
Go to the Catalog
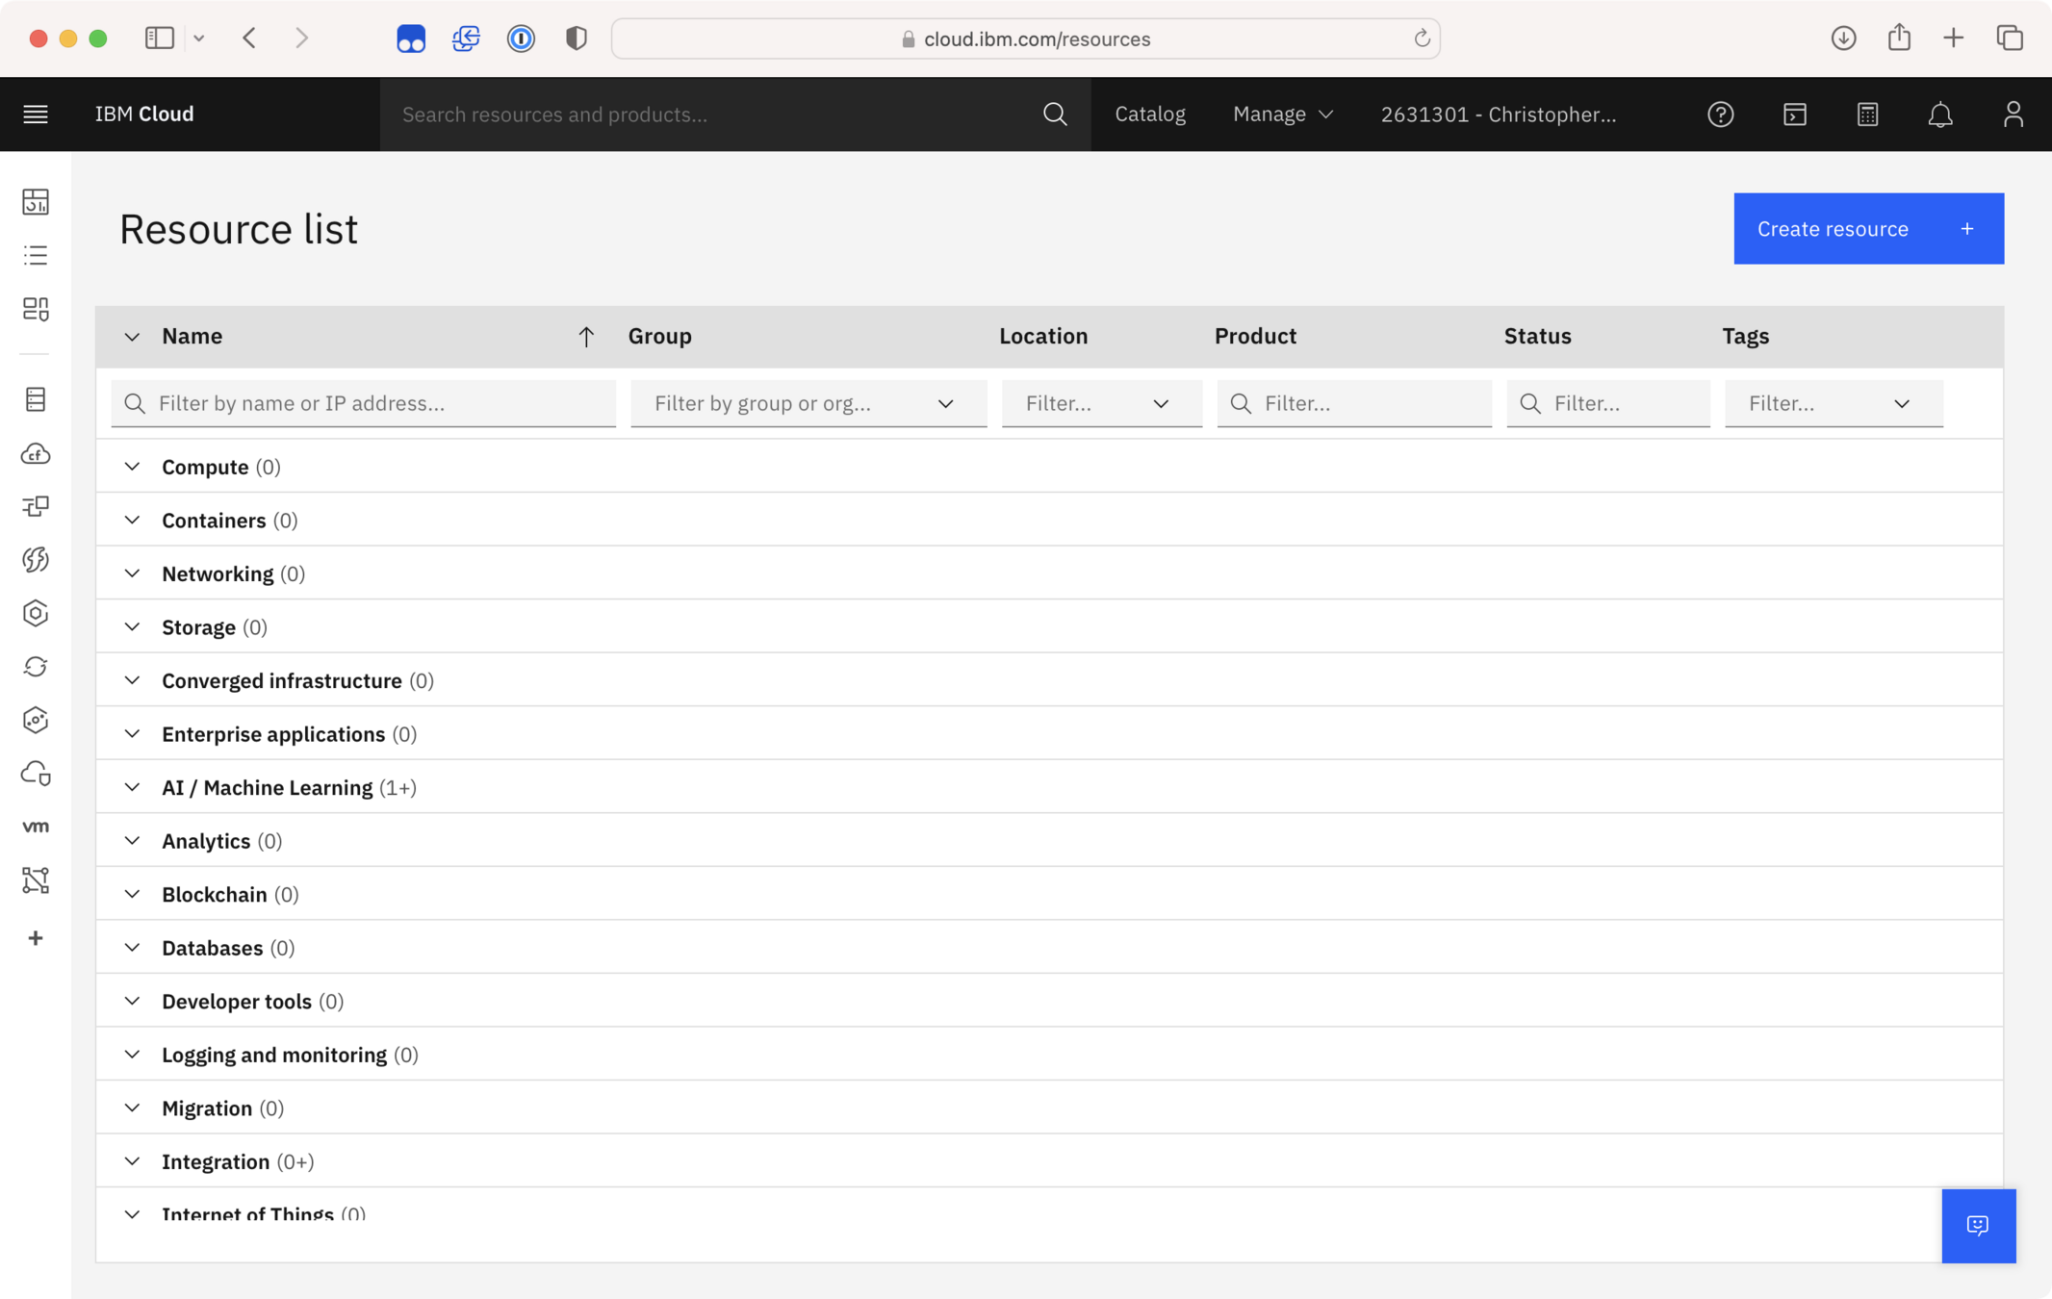[1149, 115]
